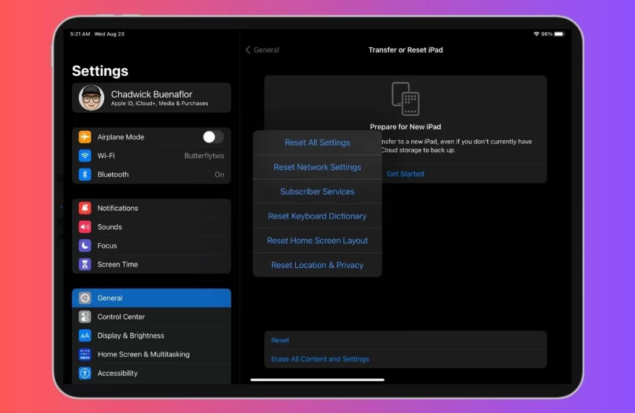This screenshot has height=413, width=635.
Task: Tap the Reset button at bottom
Action: pyautogui.click(x=406, y=340)
